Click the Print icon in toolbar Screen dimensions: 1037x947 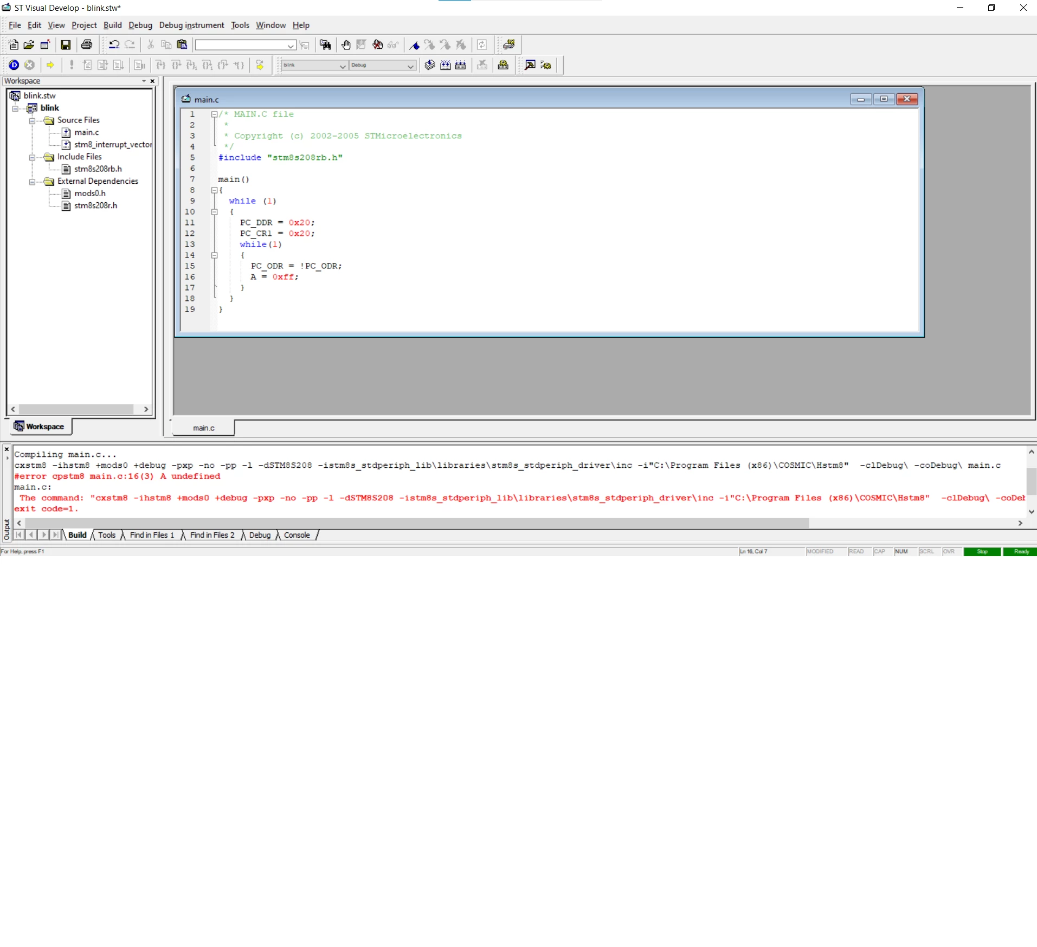pos(87,45)
